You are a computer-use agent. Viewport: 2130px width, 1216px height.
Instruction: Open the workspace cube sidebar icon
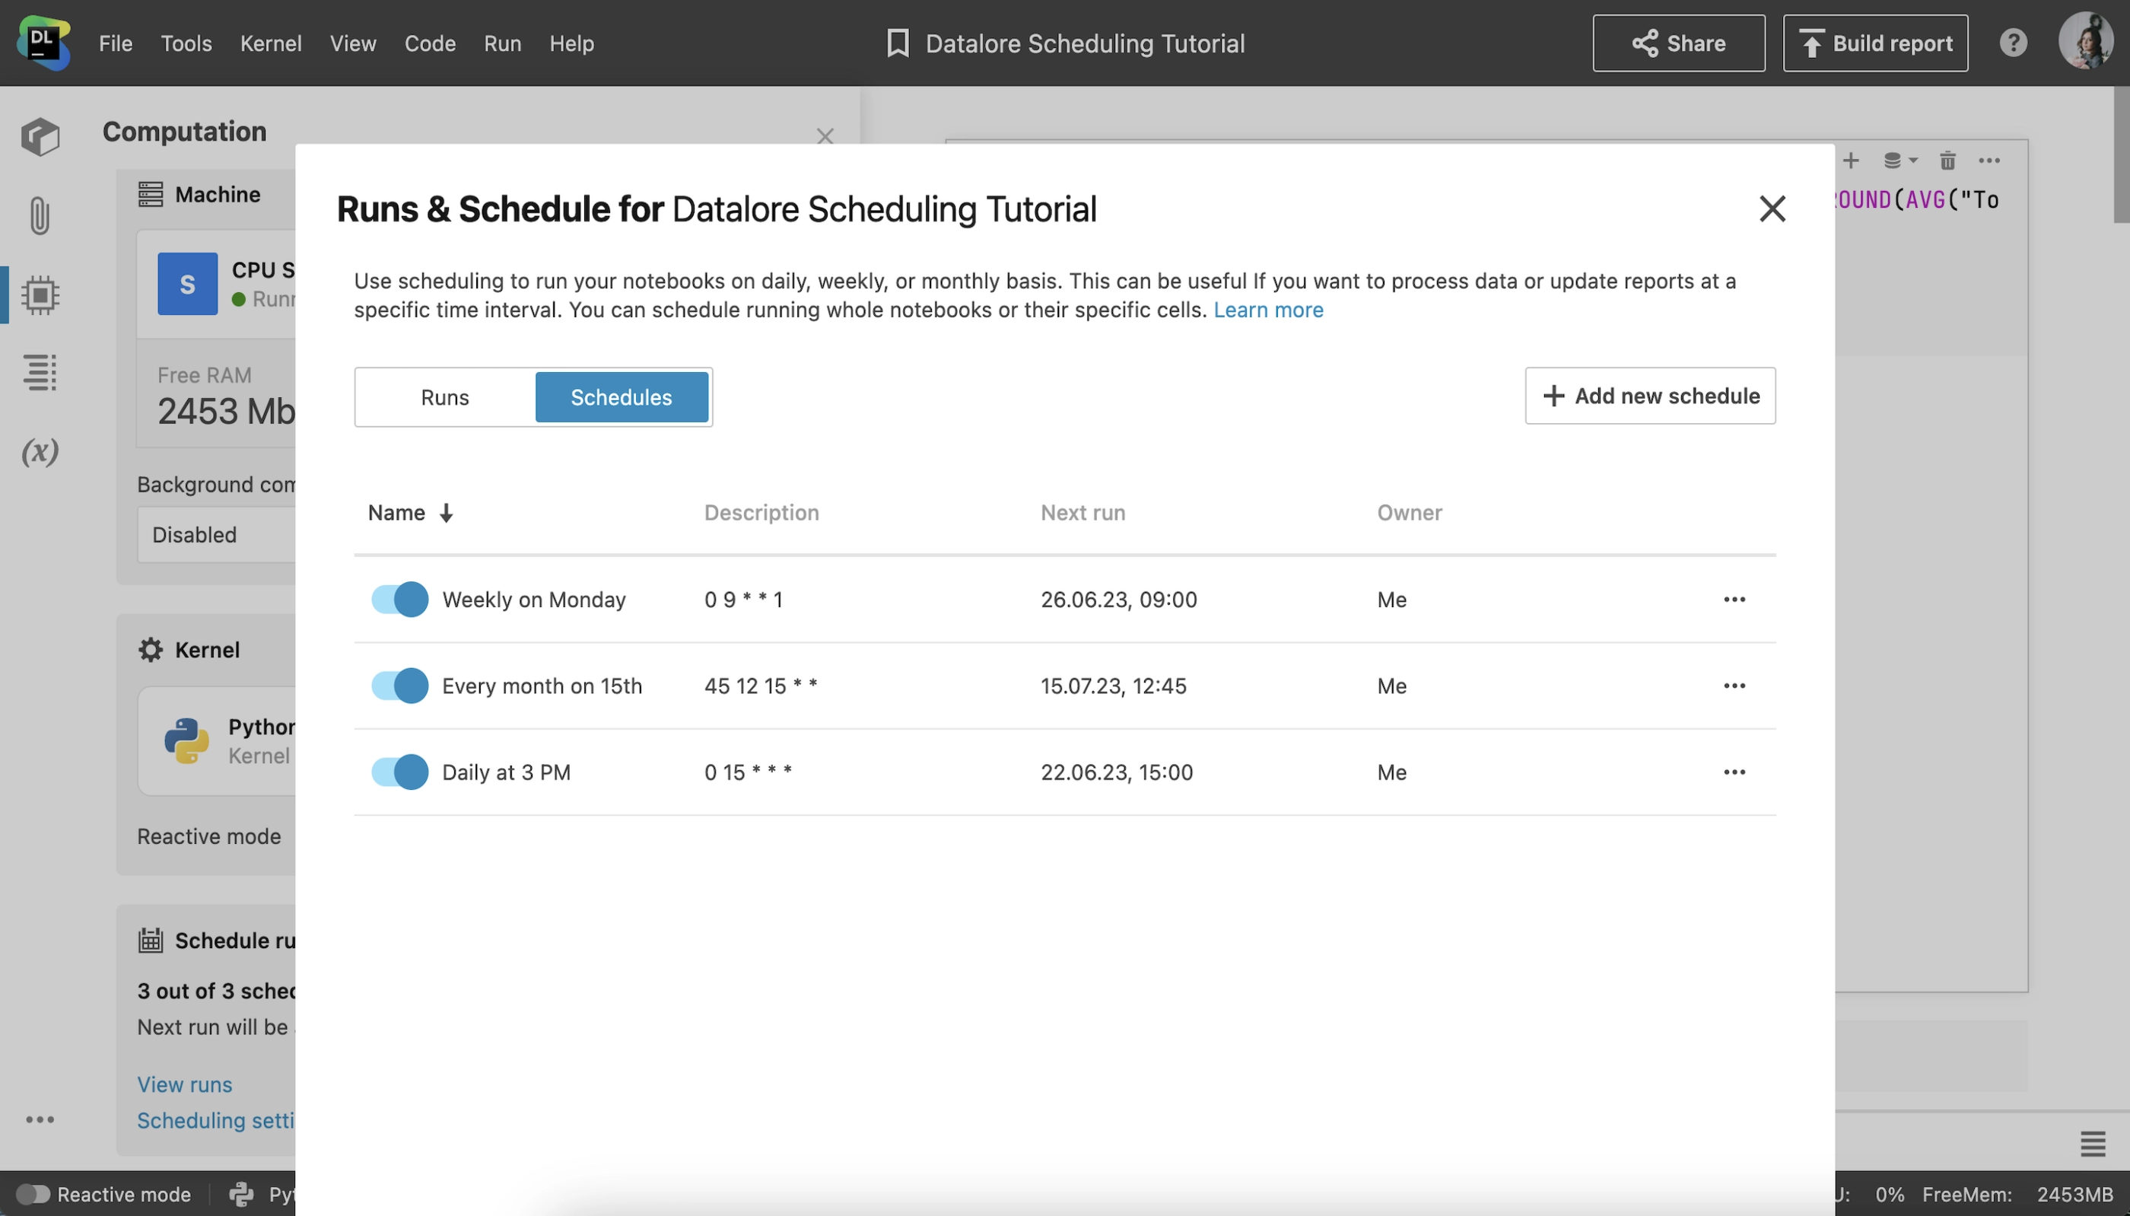pos(40,137)
